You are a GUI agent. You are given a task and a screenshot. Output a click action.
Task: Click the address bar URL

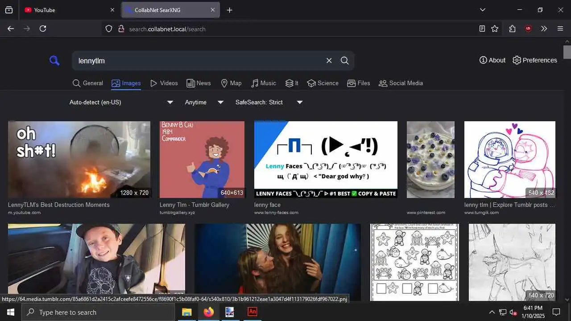coord(167,29)
